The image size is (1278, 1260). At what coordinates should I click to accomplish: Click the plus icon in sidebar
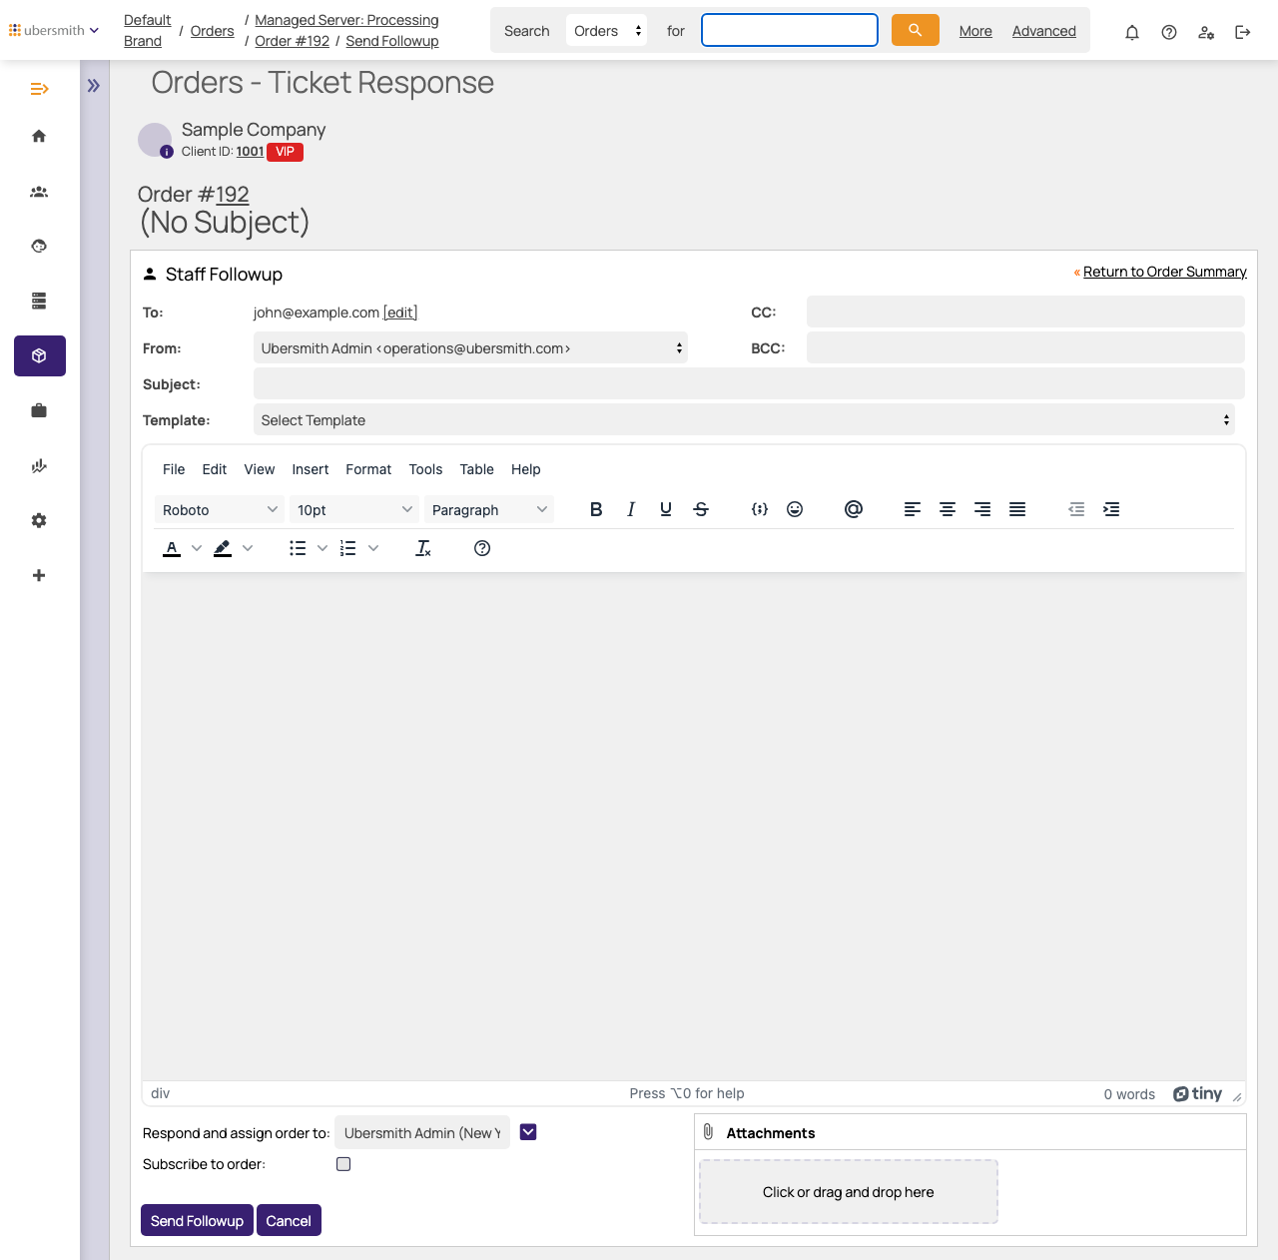[39, 575]
